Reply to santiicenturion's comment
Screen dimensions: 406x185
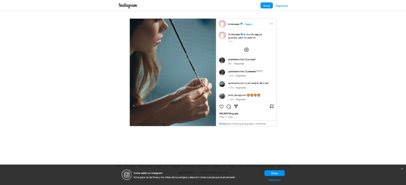pyautogui.click(x=241, y=88)
